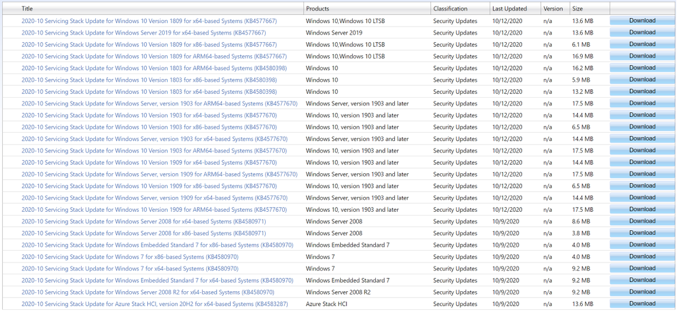Image resolution: width=677 pixels, height=311 pixels.
Task: Download Windows 10 Version 1803 ARM64 update
Action: (x=643, y=68)
